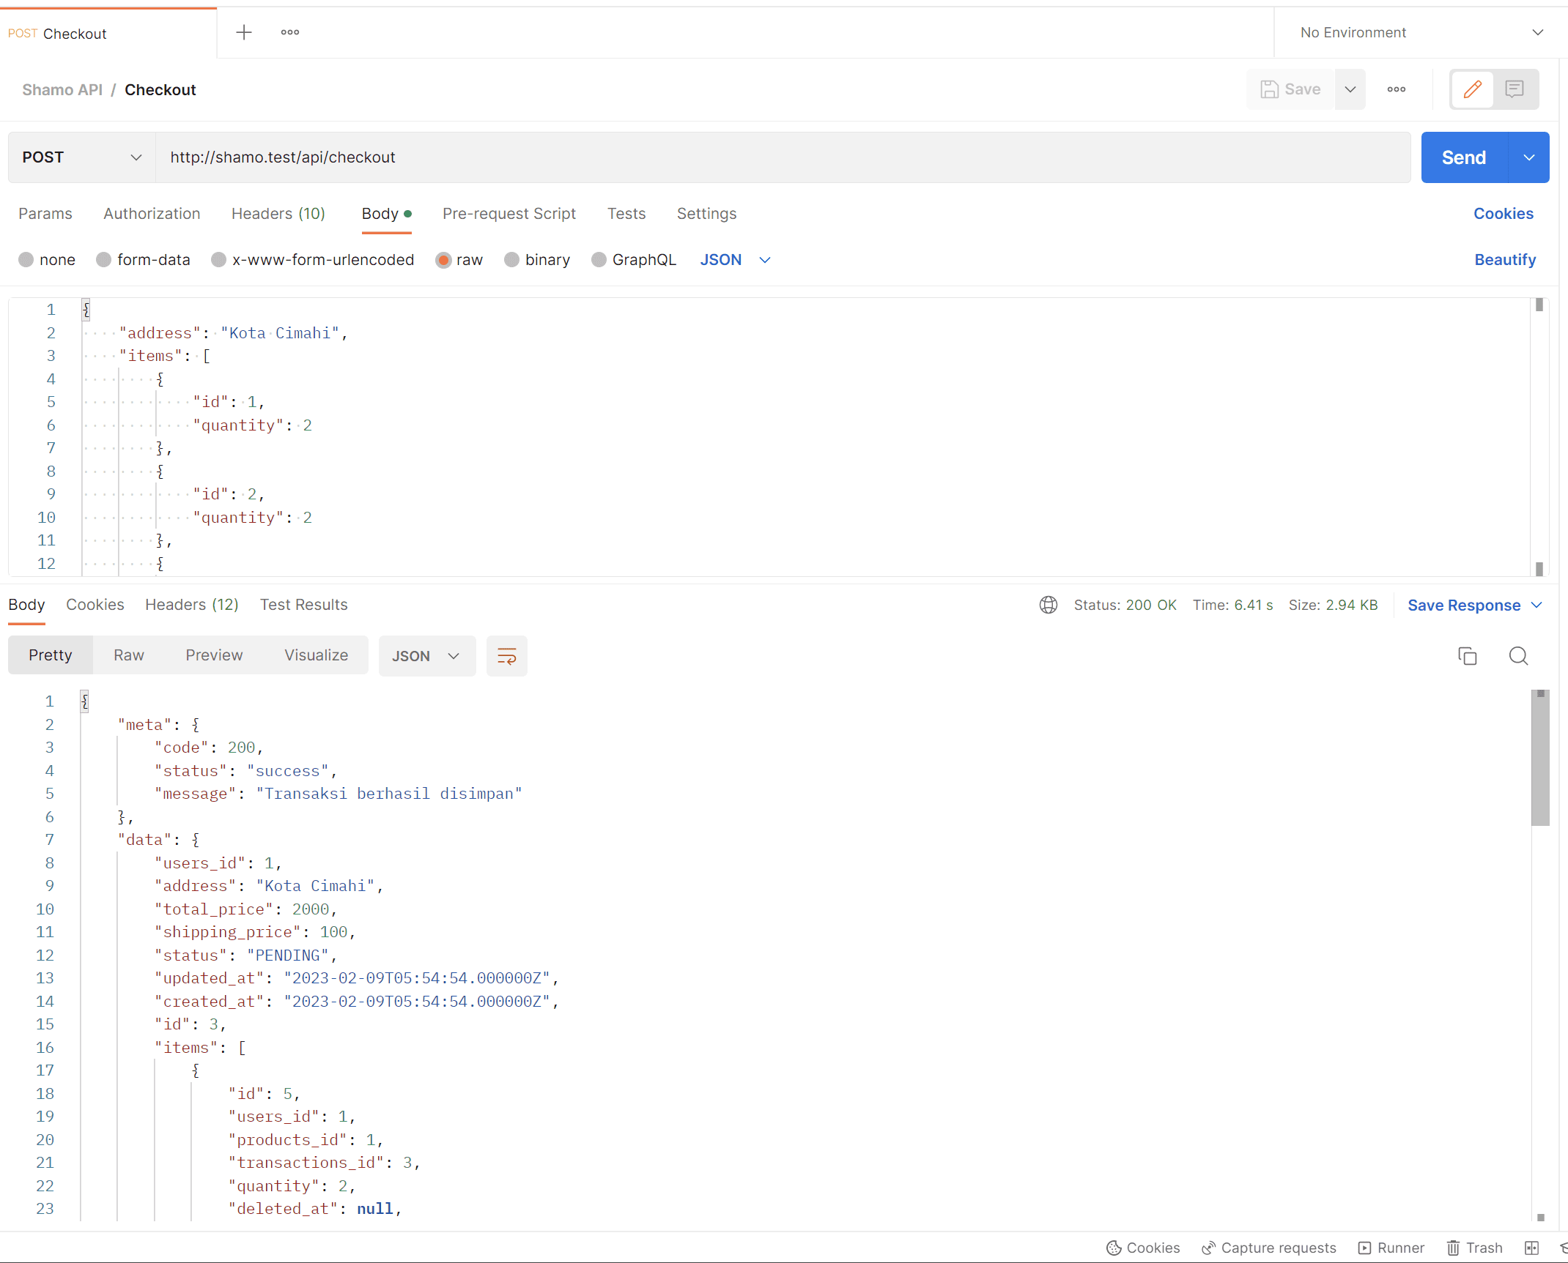Open Pre-request Script tab
The width and height of the screenshot is (1568, 1263).
click(509, 214)
